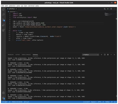Change indentation via Spaces: 4

94,102
